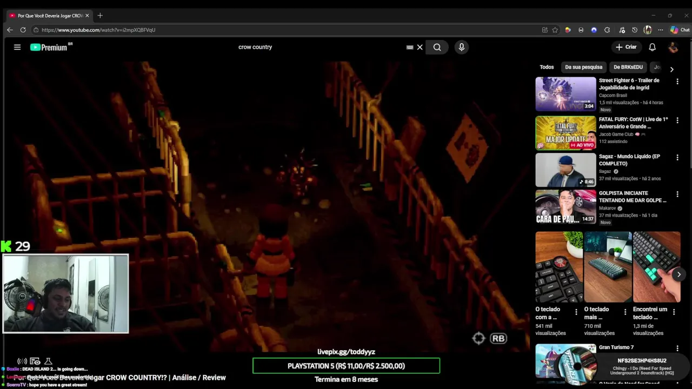The image size is (692, 389).
Task: Open the browser profile picture
Action: pyautogui.click(x=648, y=30)
